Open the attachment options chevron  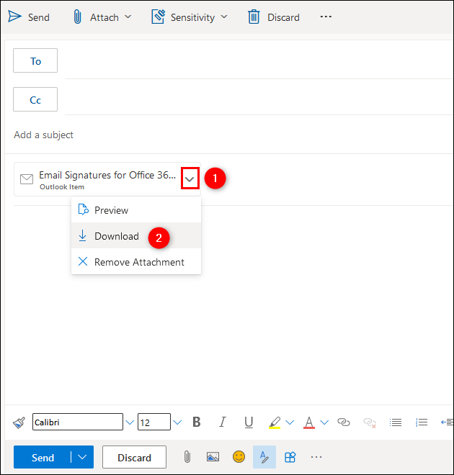click(190, 178)
